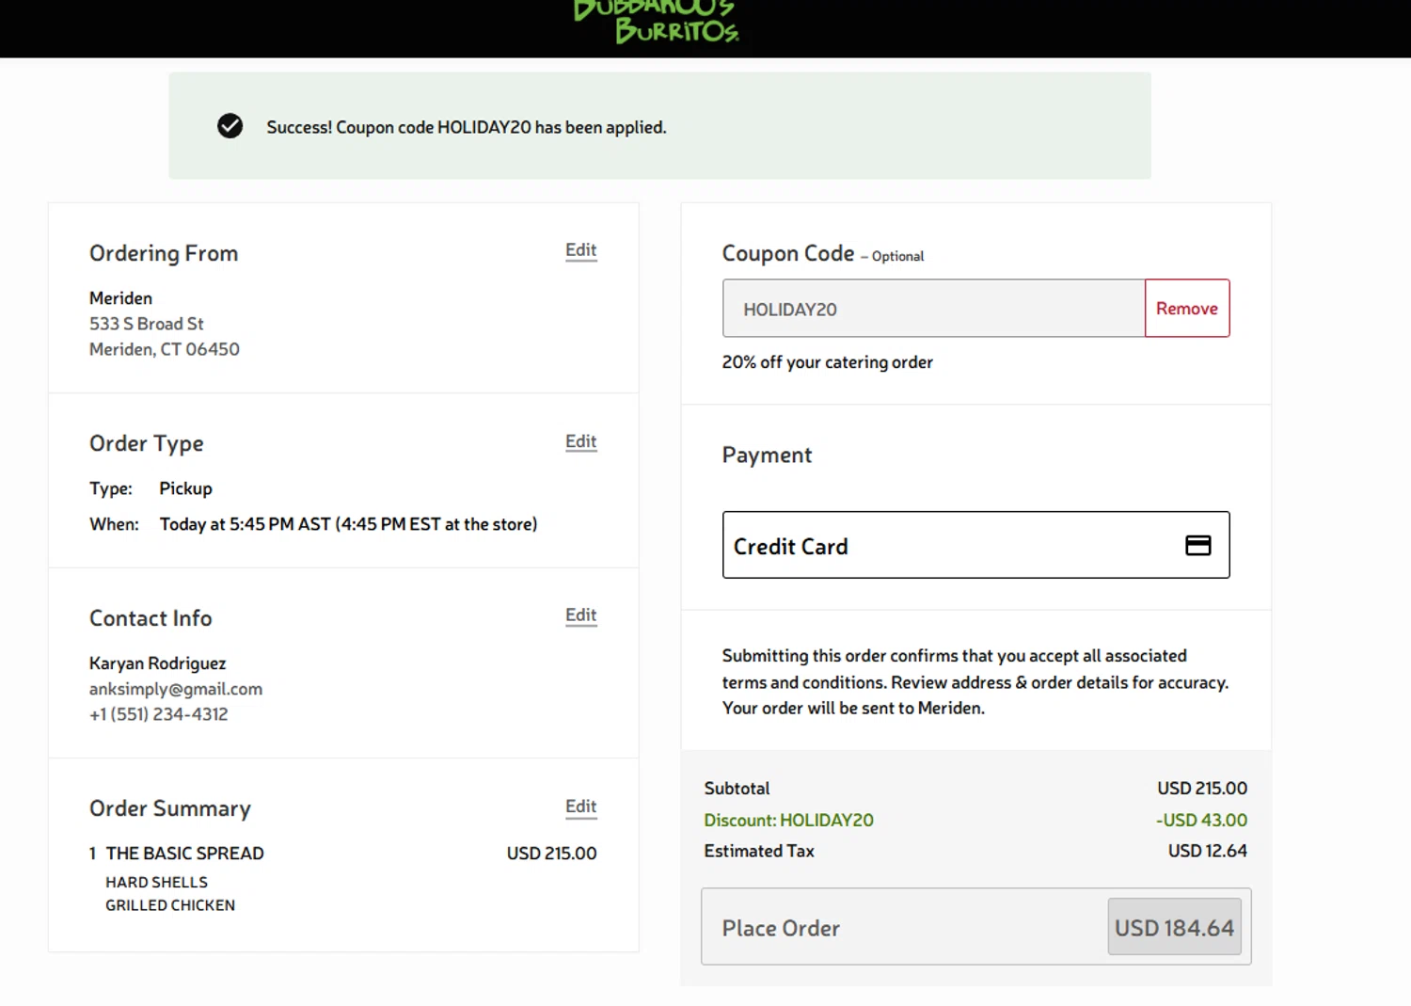The image size is (1411, 1006).
Task: Click the Order Type heading
Action: click(146, 444)
